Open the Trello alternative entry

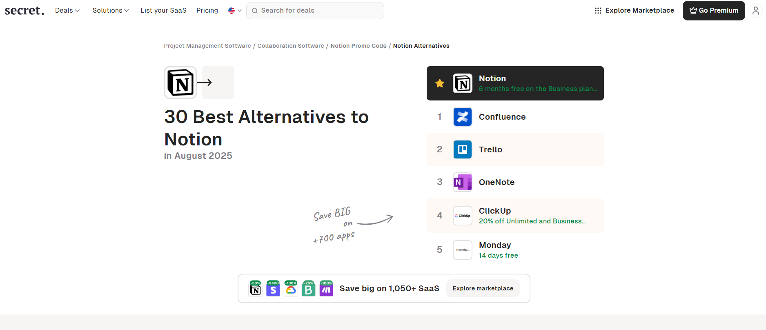[515, 149]
